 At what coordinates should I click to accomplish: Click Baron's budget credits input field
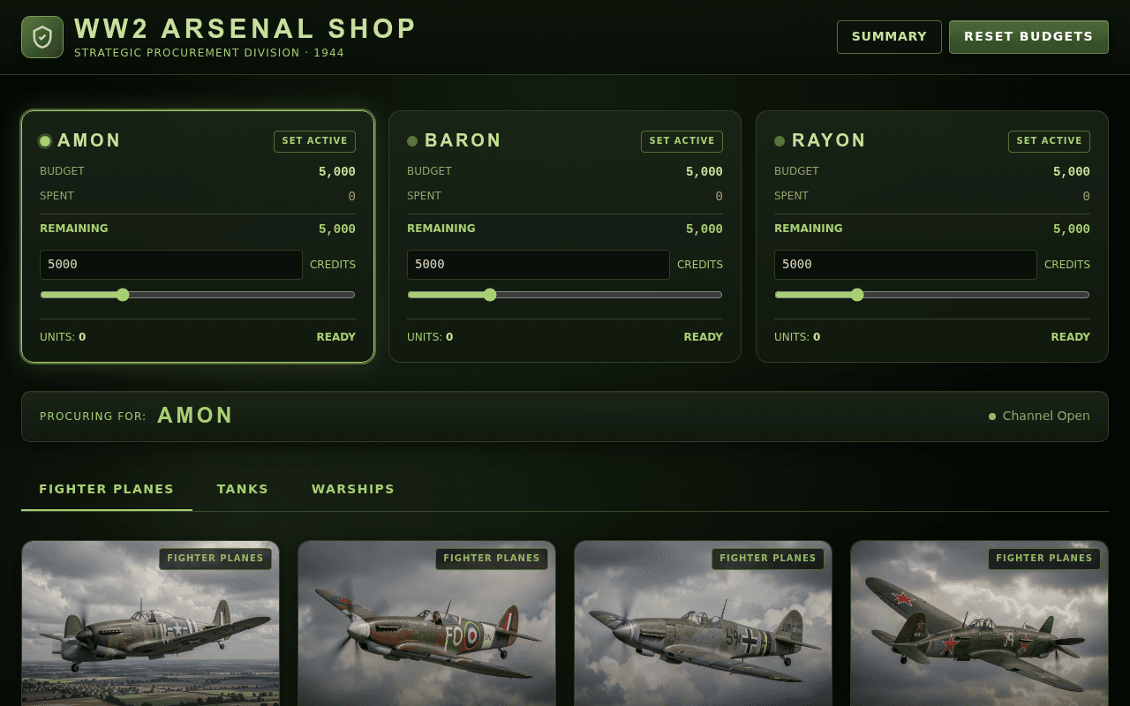539,265
